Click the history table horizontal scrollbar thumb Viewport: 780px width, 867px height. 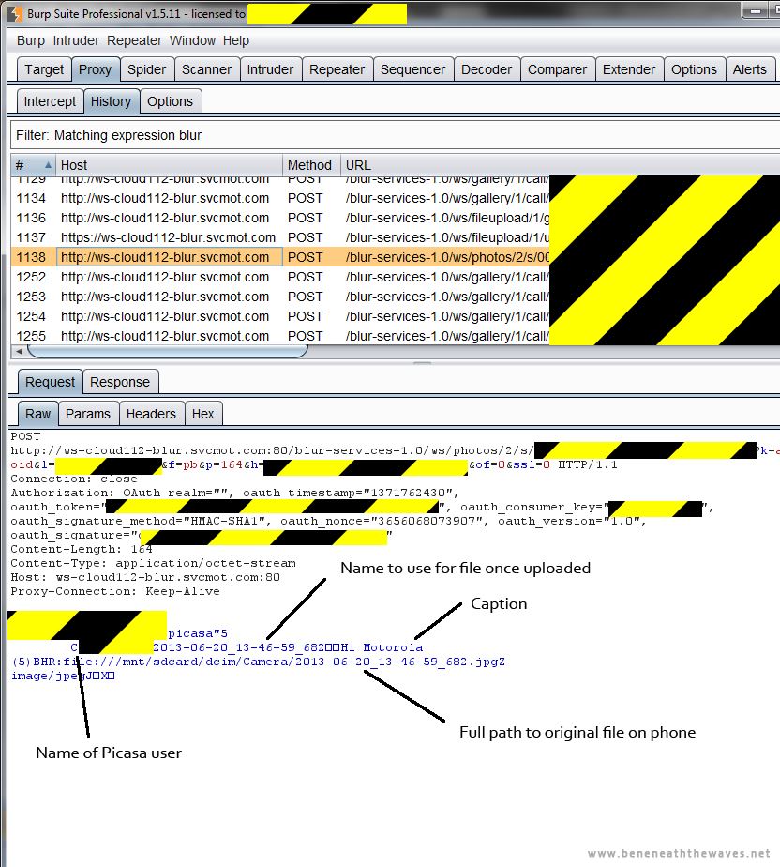pos(168,351)
